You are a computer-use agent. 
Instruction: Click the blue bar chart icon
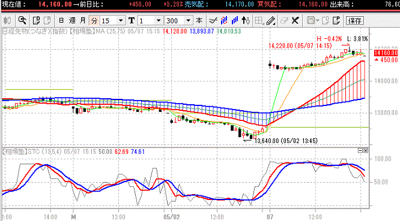(234, 20)
